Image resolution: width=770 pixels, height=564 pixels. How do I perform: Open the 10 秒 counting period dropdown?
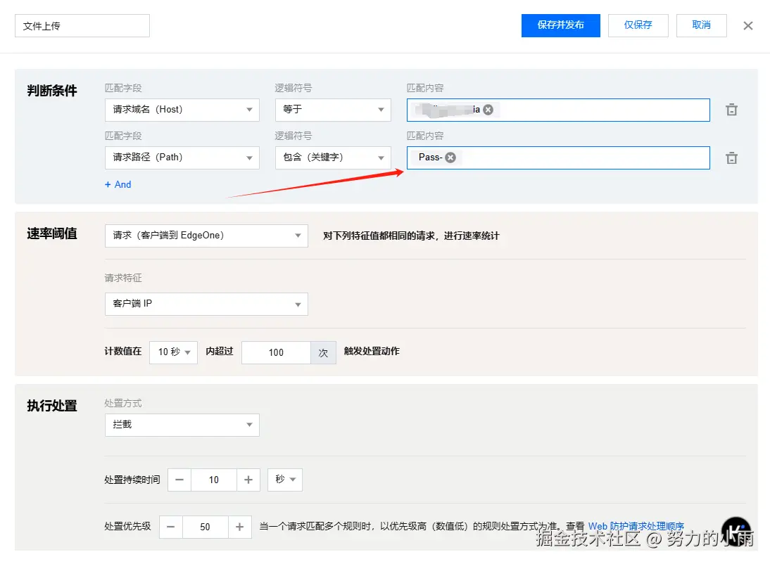pos(173,352)
